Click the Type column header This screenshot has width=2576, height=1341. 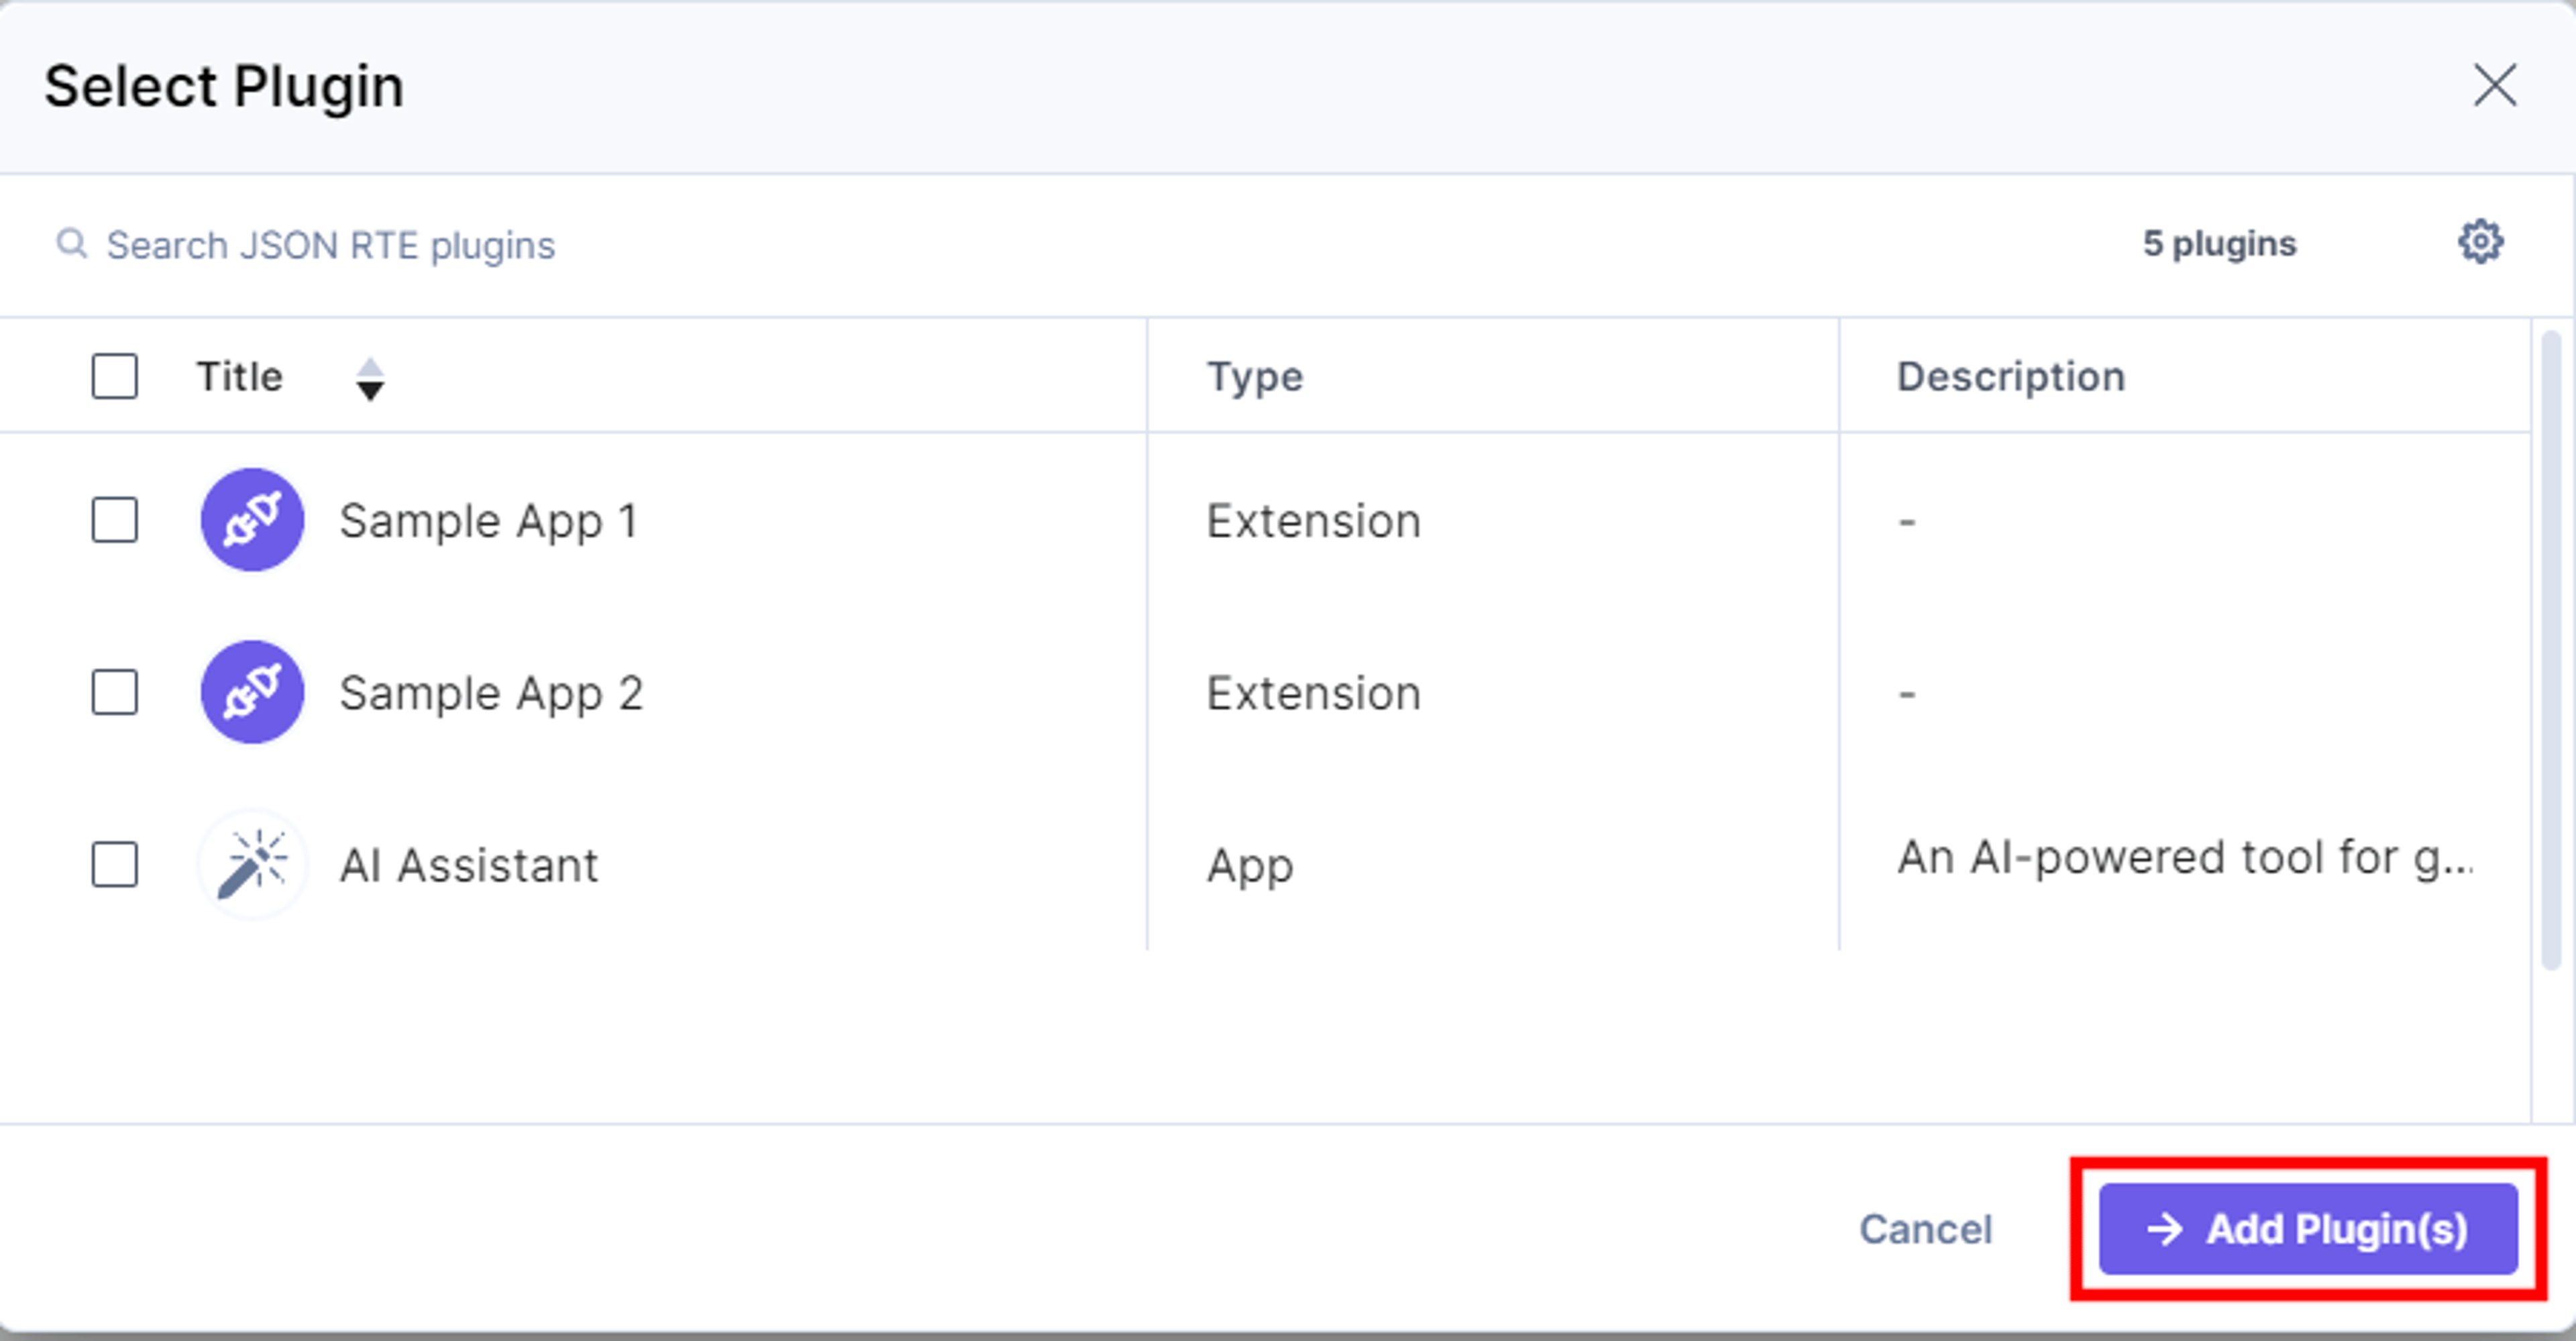pyautogui.click(x=1255, y=376)
